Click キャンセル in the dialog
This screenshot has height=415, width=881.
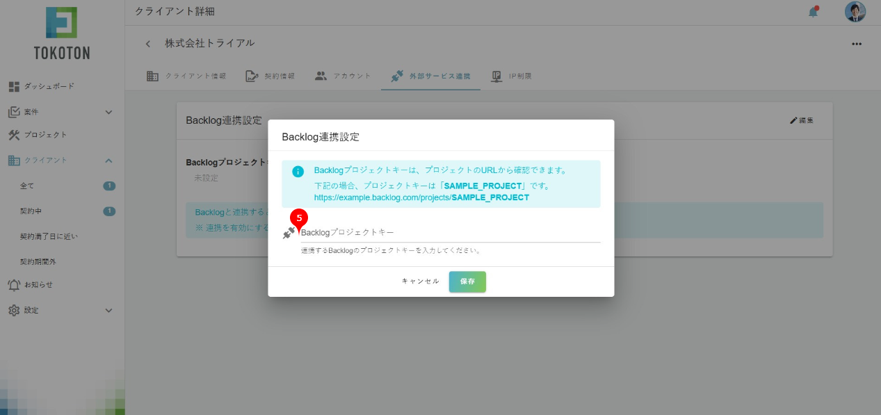(421, 282)
